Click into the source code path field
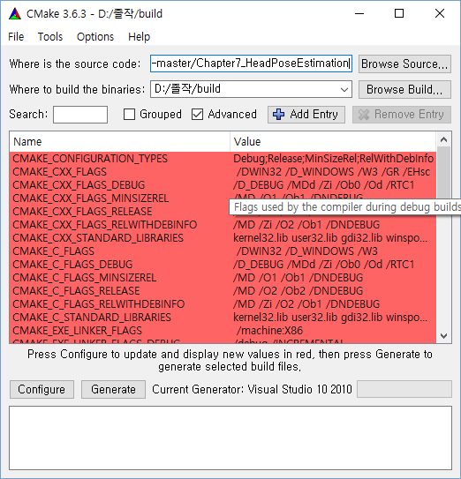The width and height of the screenshot is (461, 479). pyautogui.click(x=251, y=64)
